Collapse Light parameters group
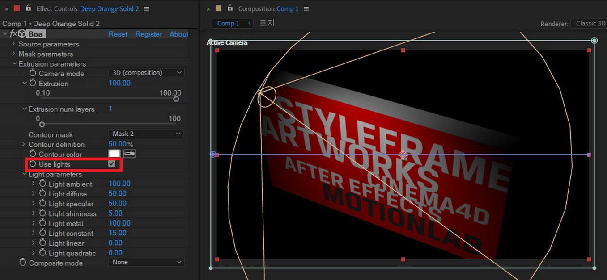Screen dimensions: 607x280 coord(25,174)
